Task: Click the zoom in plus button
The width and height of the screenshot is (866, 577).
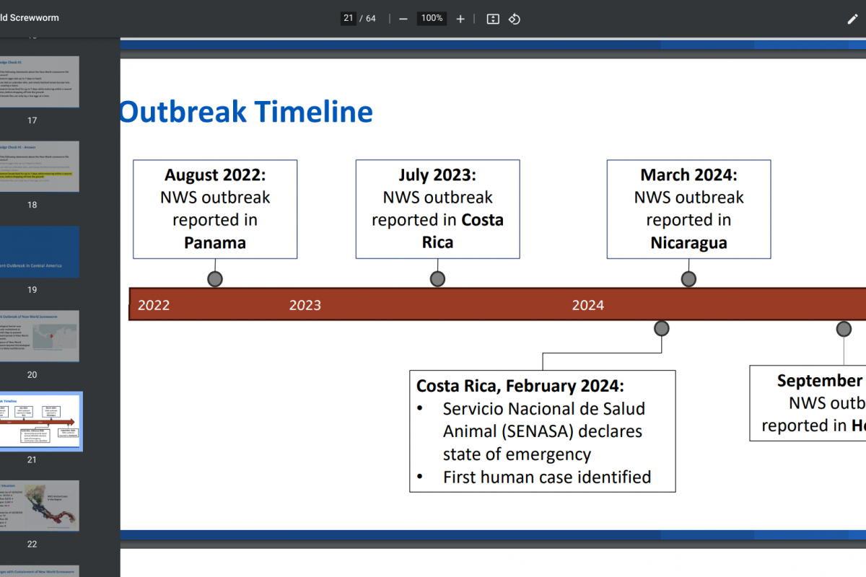Action: pos(460,19)
